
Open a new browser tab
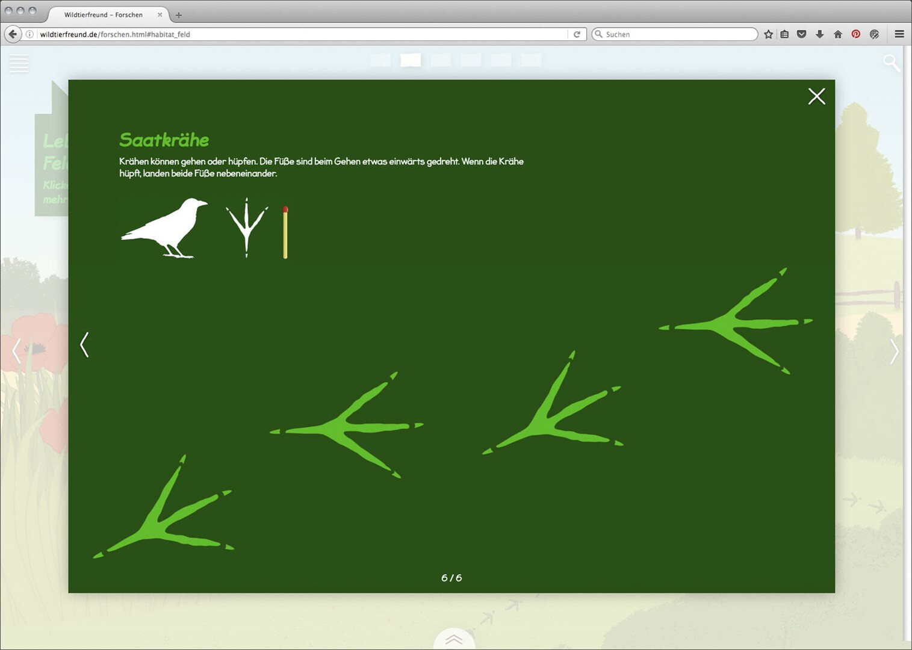(x=178, y=15)
